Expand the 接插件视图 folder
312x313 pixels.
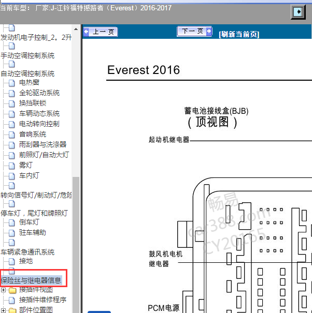click(x=3, y=290)
